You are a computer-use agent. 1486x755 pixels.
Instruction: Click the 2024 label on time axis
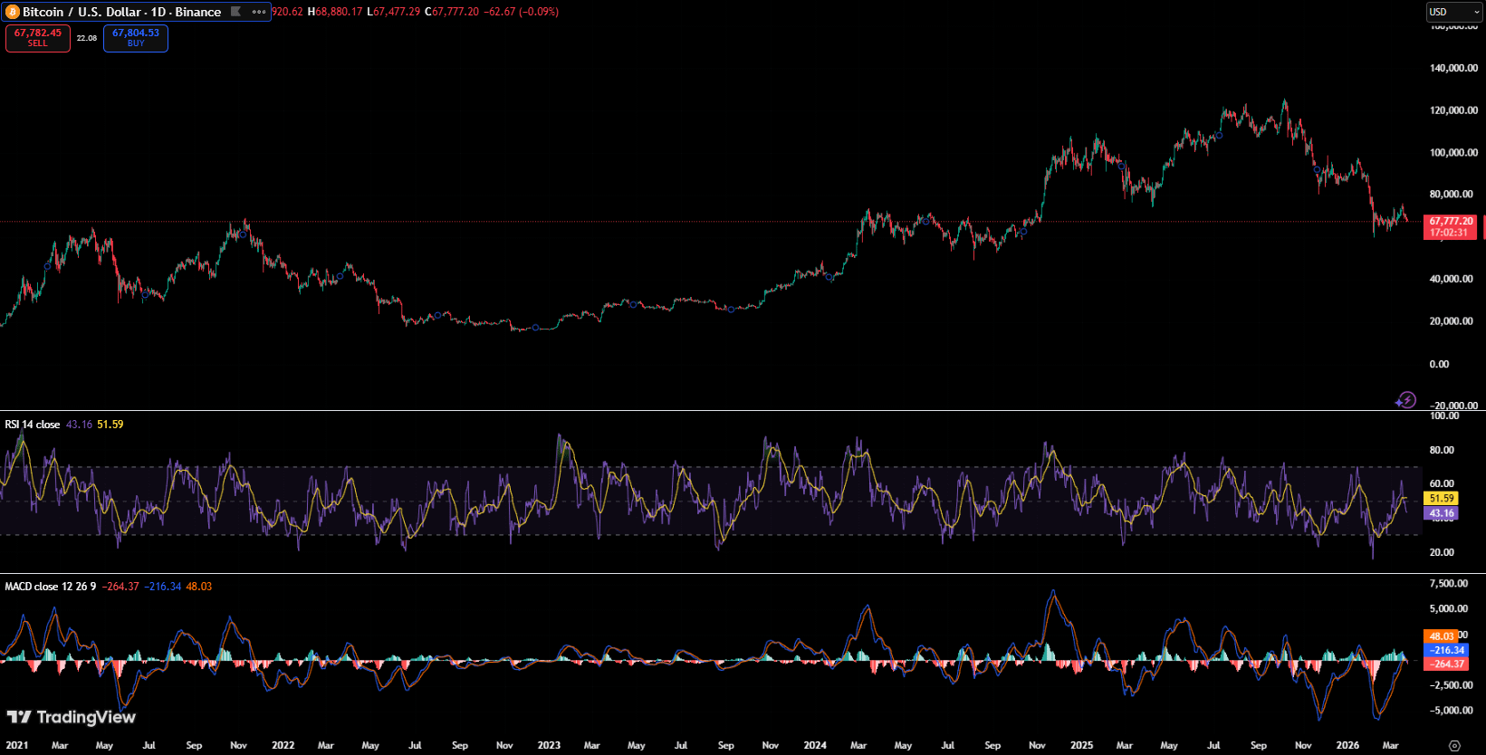point(815,745)
